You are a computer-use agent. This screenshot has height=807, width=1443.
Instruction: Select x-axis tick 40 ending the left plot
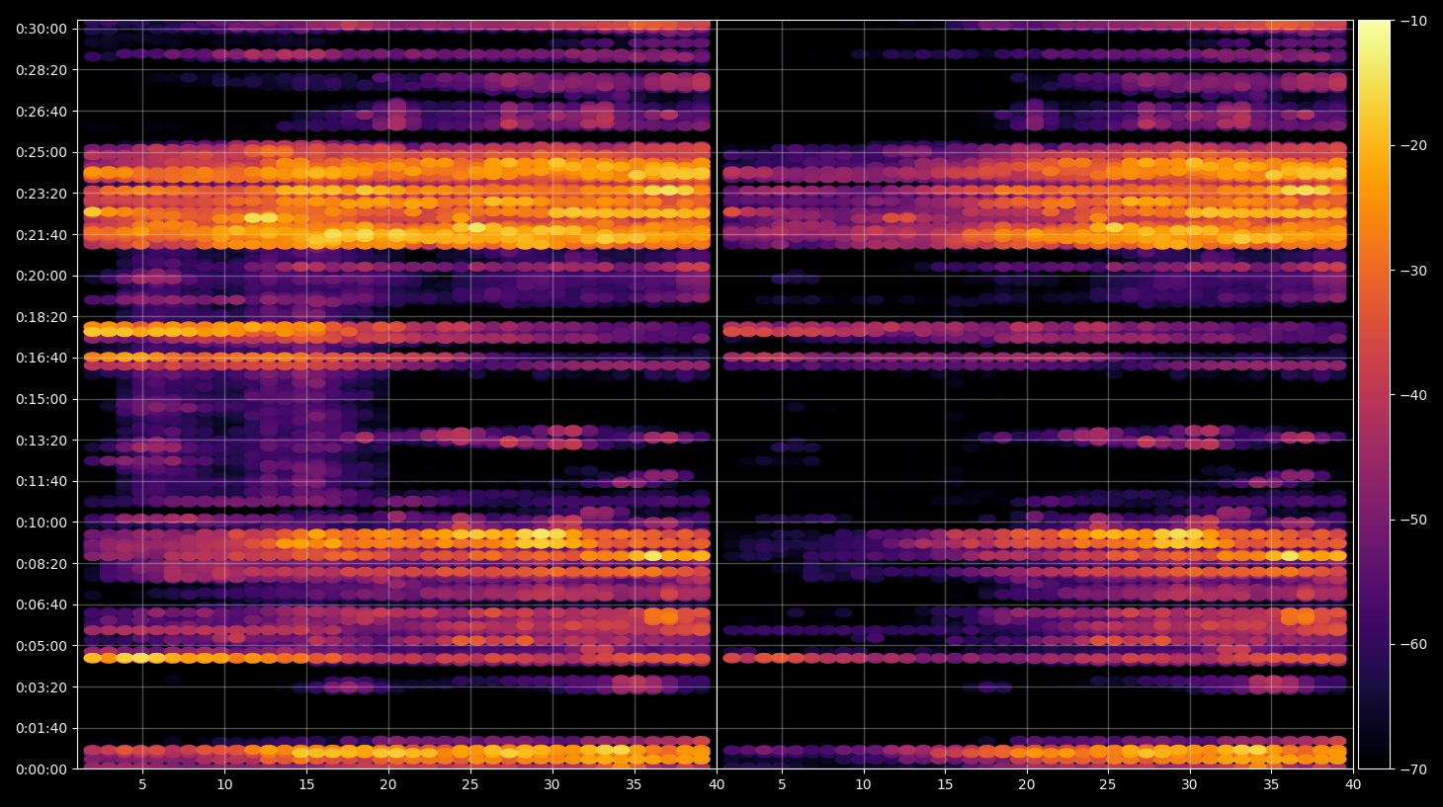[716, 784]
